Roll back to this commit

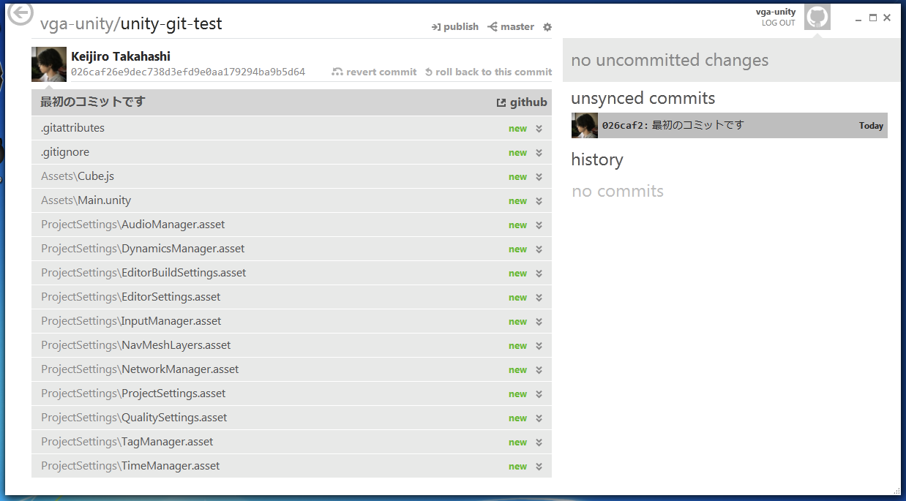click(x=488, y=72)
